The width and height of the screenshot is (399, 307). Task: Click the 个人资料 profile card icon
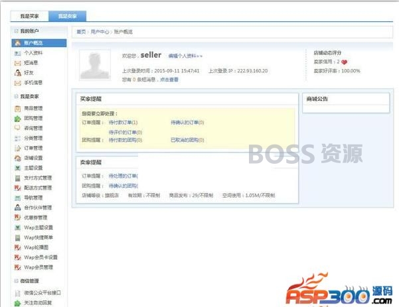17,53
